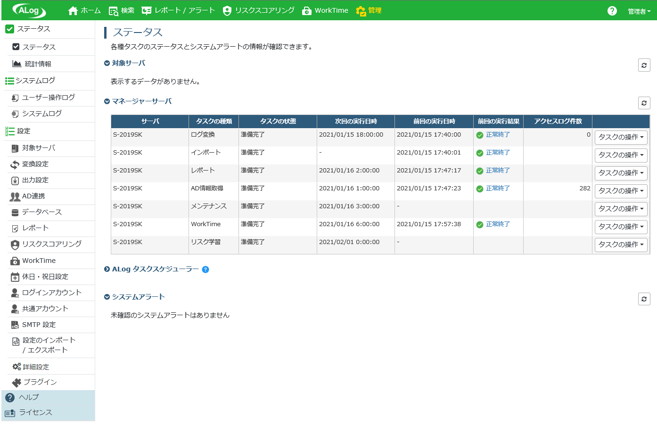Click the 出力設定 download icon
Viewport: 657px width, 425px height.
click(x=15, y=180)
